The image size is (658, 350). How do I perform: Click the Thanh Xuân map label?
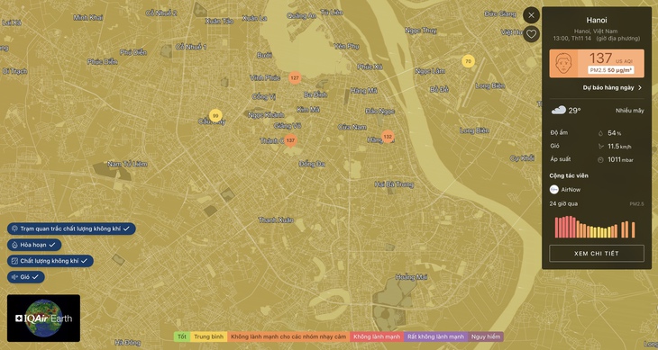pos(276,220)
